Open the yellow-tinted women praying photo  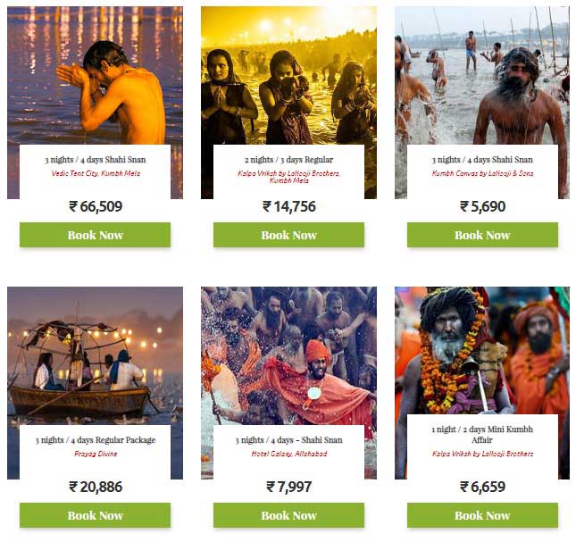[288, 75]
